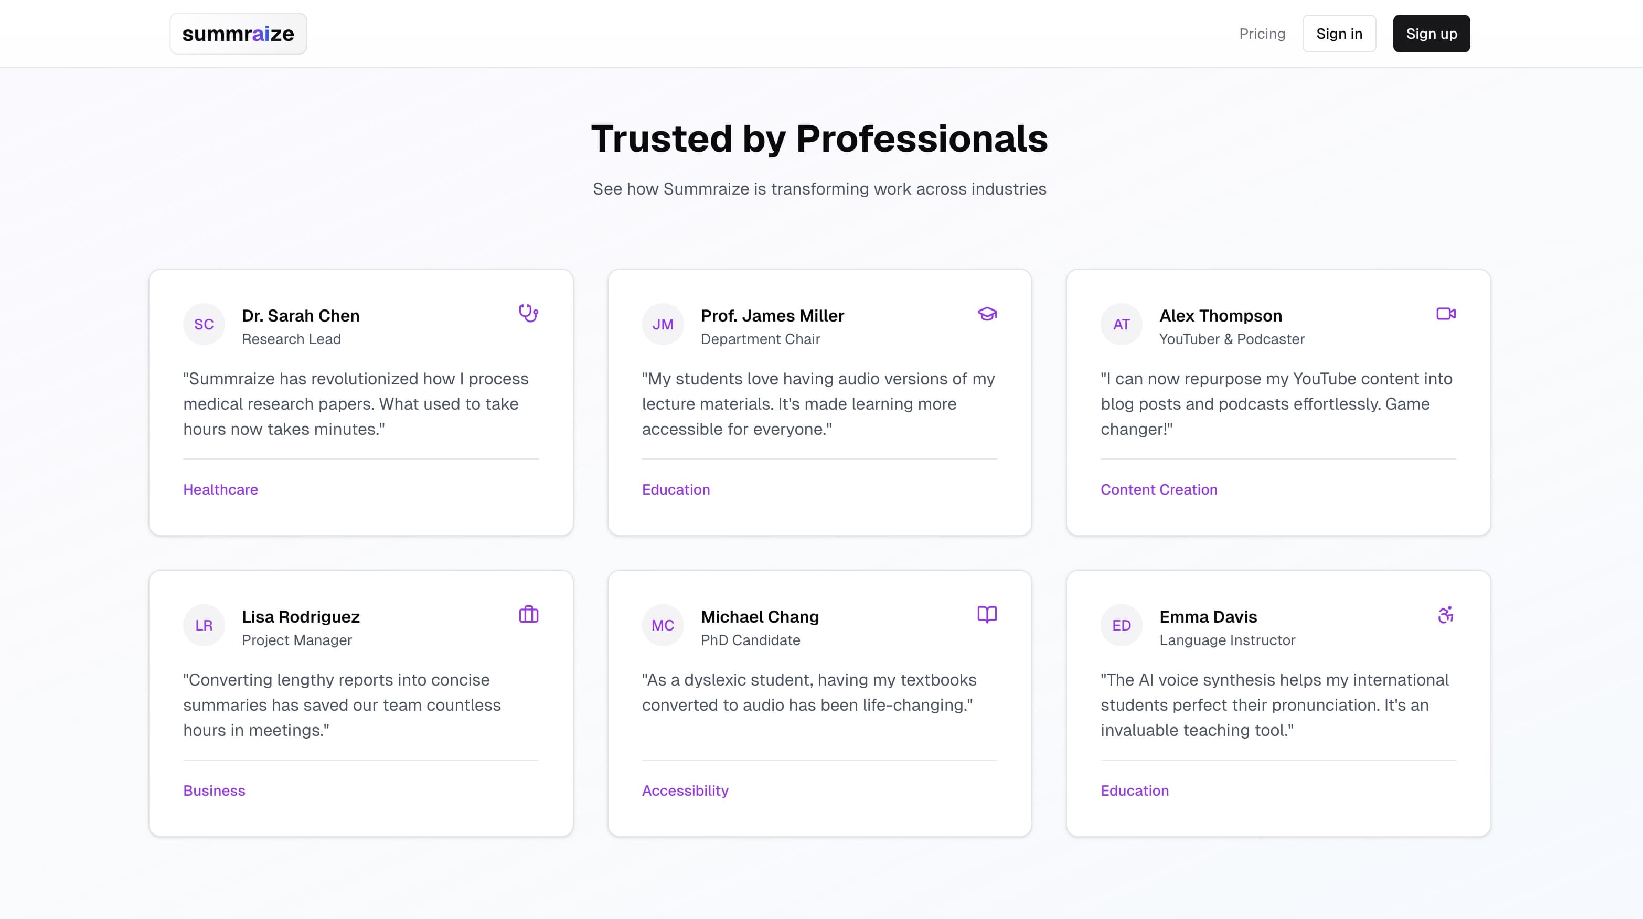This screenshot has height=919, width=1643.
Task: Select the Sign in option
Action: click(x=1339, y=33)
